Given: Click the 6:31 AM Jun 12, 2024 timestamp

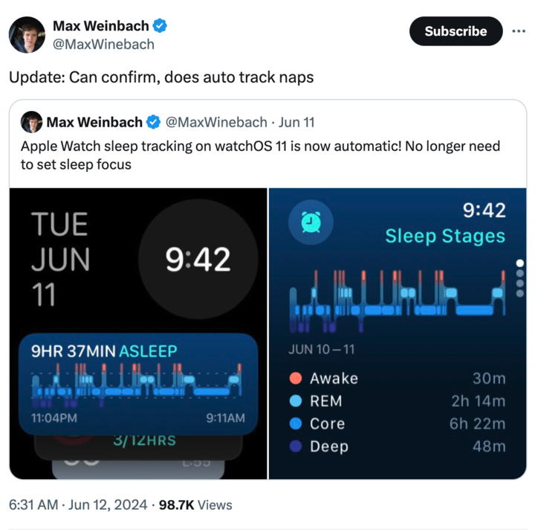Looking at the screenshot, I should (x=78, y=504).
